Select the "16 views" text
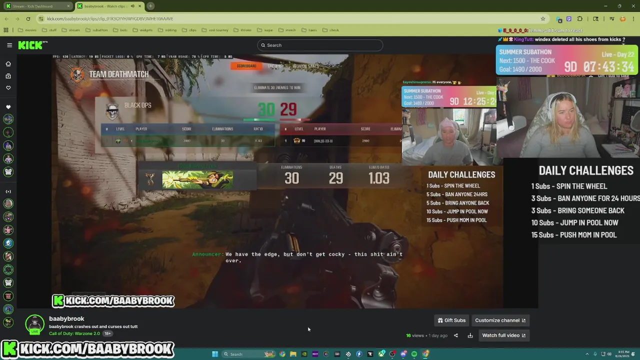 coord(415,335)
